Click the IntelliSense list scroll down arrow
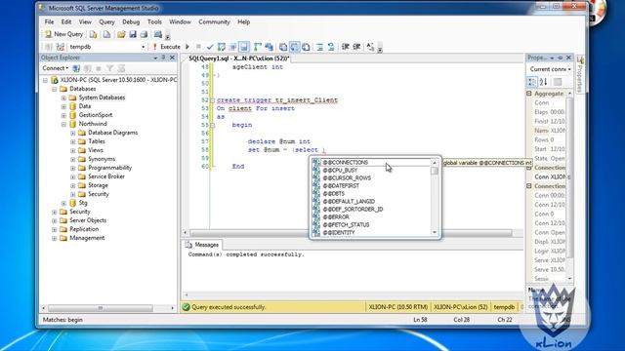 pos(435,232)
